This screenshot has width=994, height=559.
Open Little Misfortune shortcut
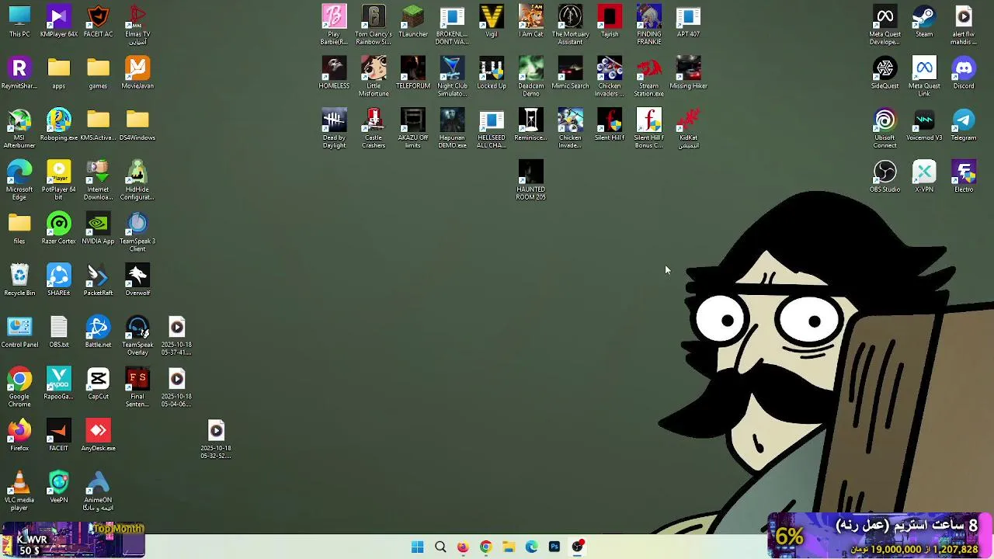click(x=374, y=77)
